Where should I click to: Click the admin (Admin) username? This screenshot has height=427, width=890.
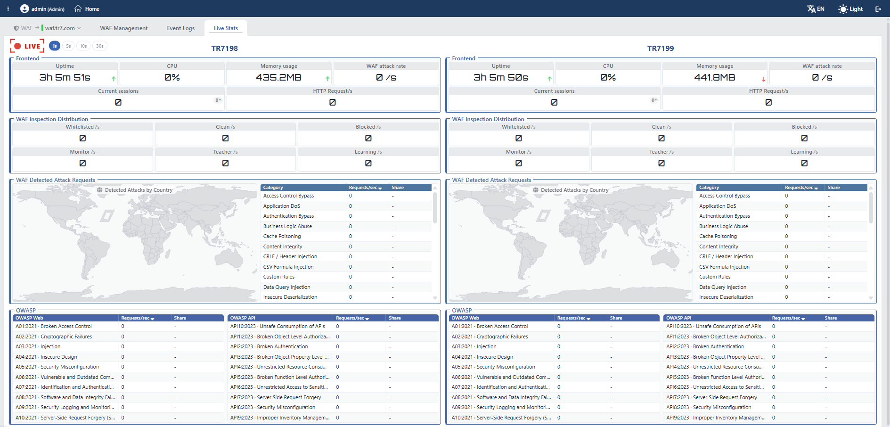click(x=48, y=9)
